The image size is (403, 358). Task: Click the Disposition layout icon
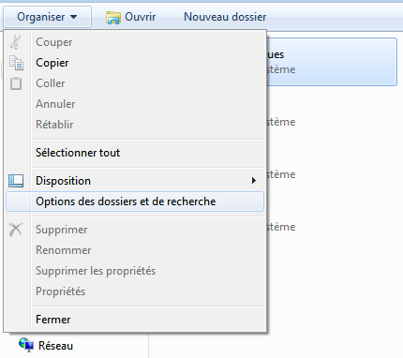16,181
